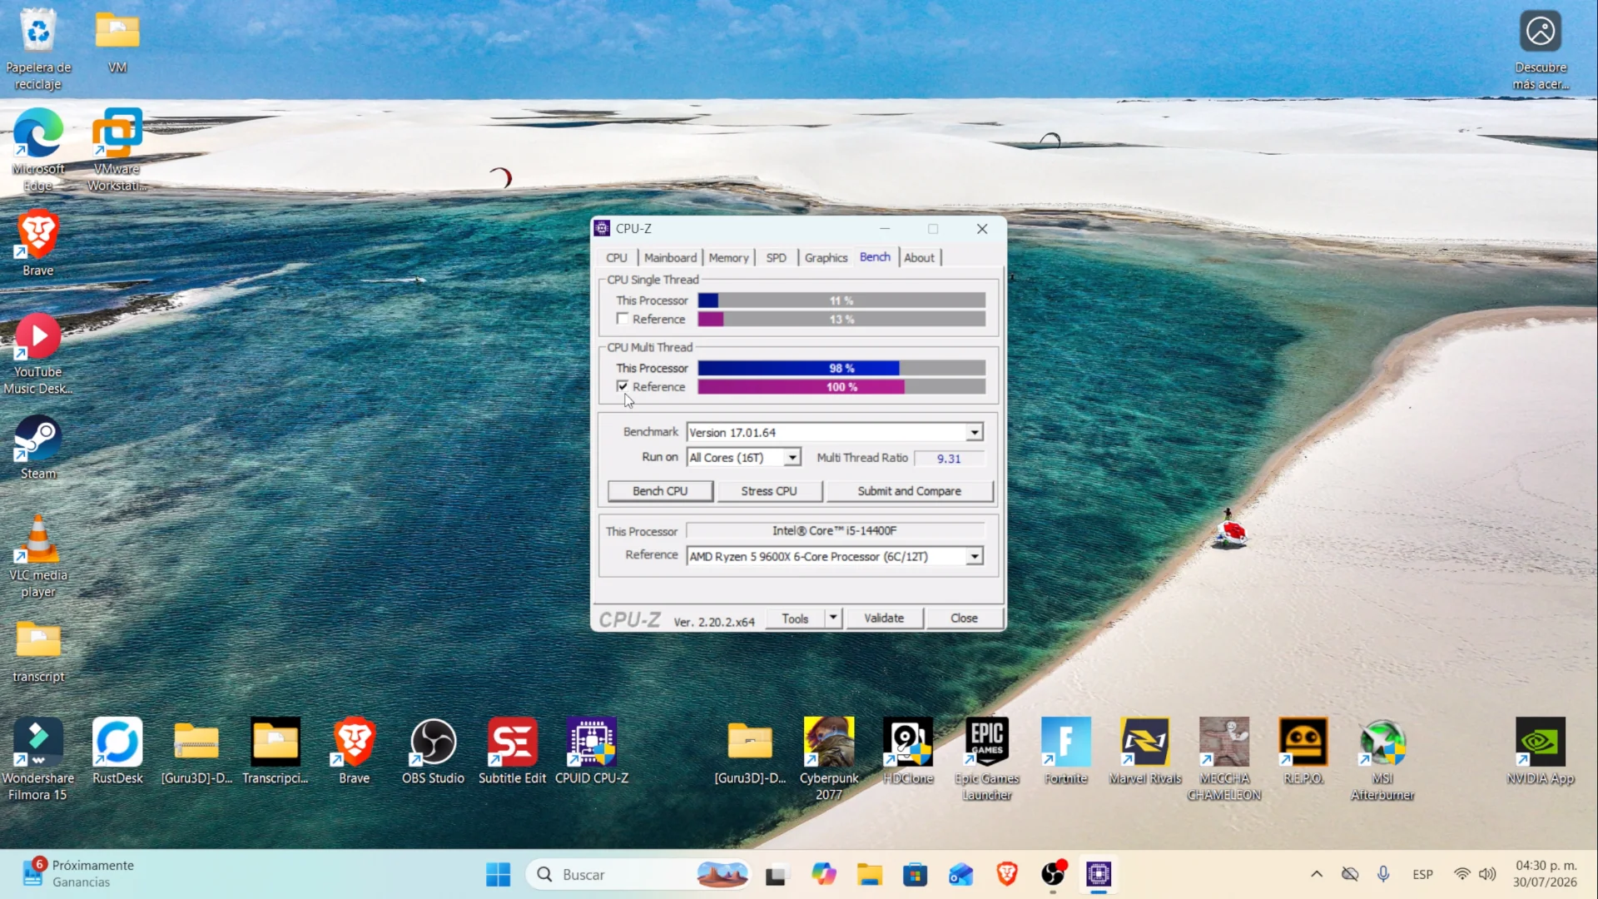
Task: Open RustDesk desktop shortcut
Action: pos(117,751)
